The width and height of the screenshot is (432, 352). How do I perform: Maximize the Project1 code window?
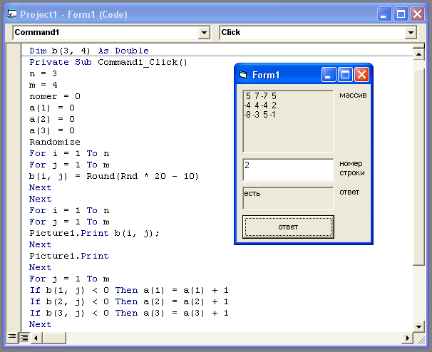click(401, 14)
